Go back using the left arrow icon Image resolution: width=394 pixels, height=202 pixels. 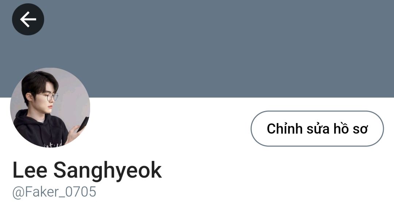28,19
